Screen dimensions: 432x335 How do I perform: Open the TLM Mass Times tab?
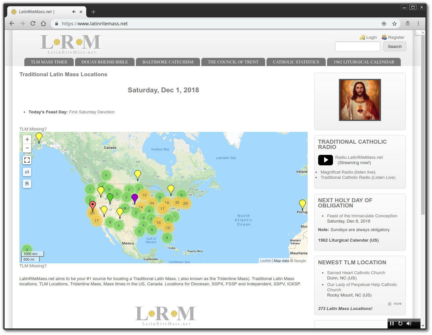click(49, 62)
